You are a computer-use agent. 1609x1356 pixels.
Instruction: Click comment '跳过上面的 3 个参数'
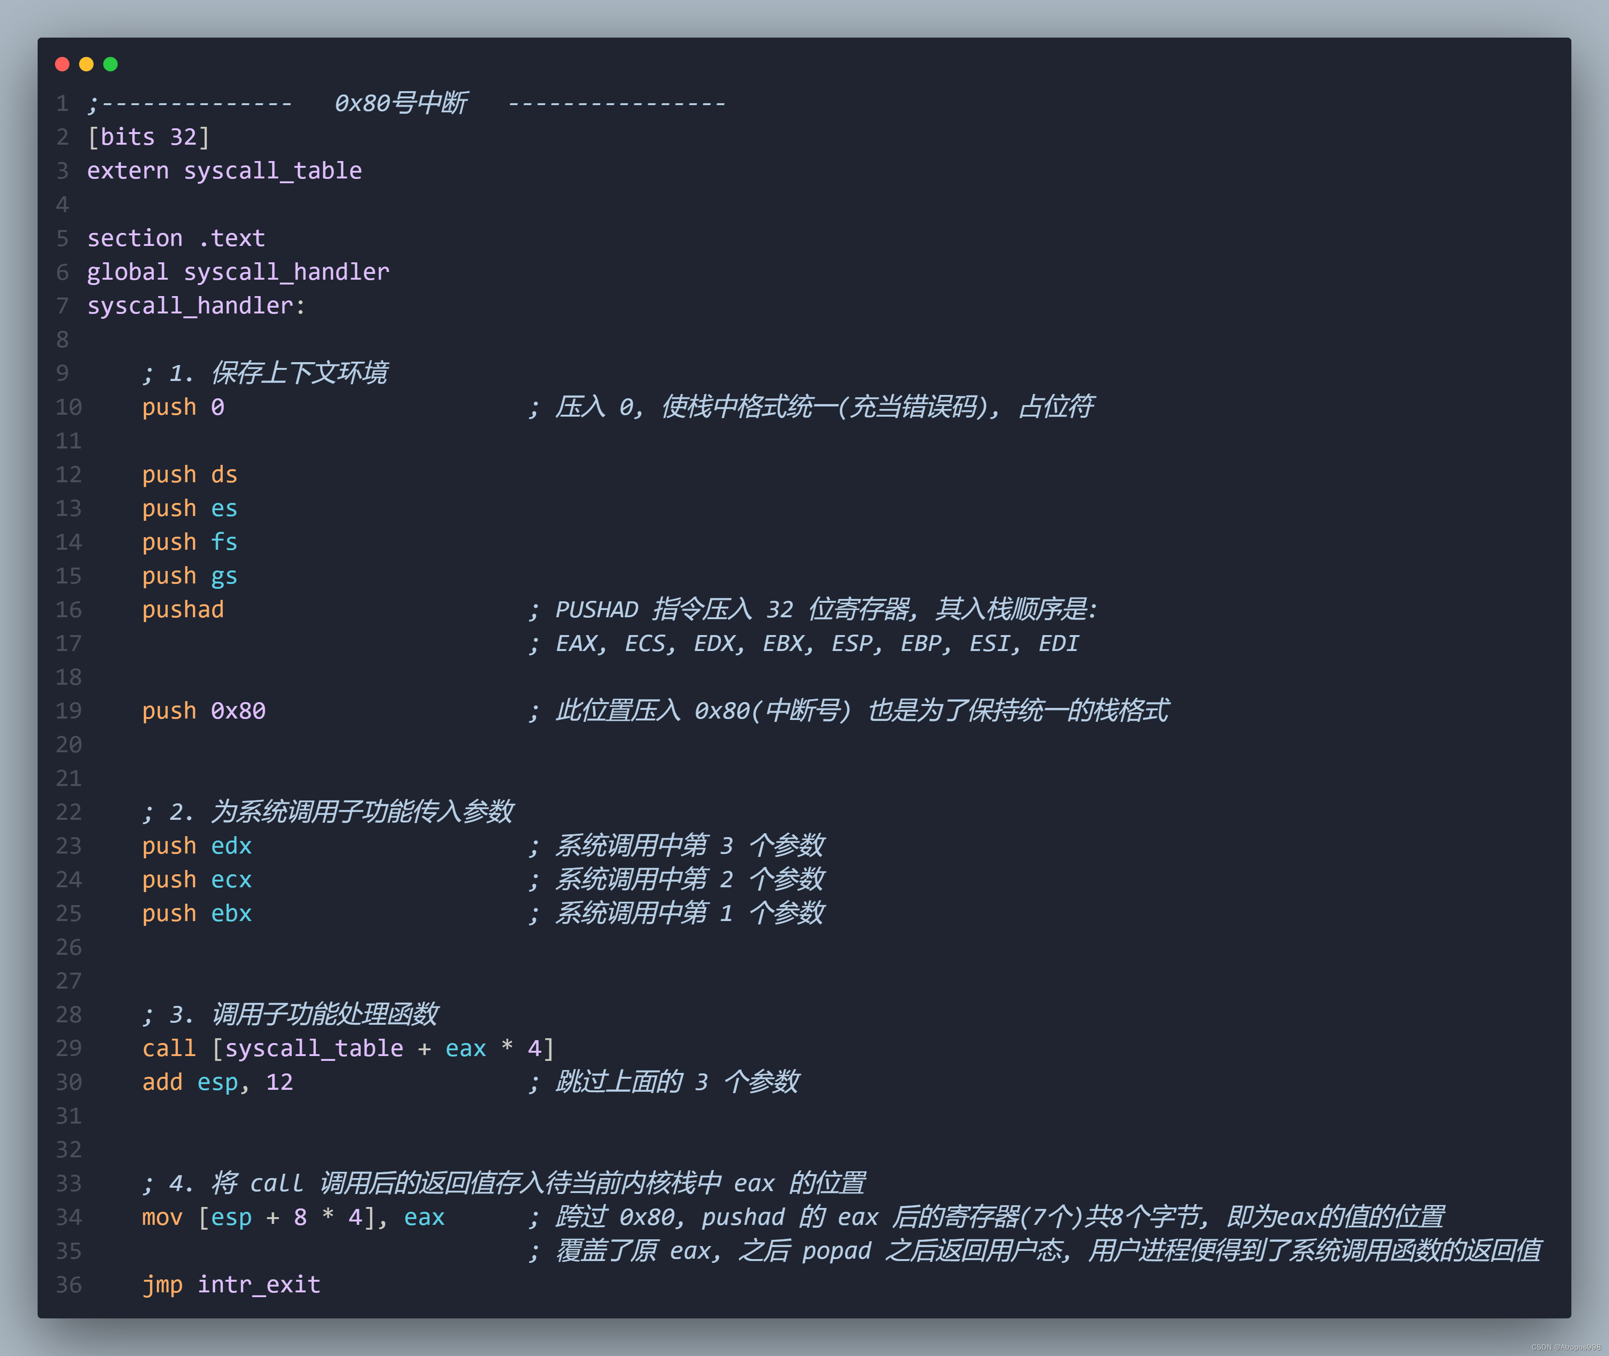664,1082
